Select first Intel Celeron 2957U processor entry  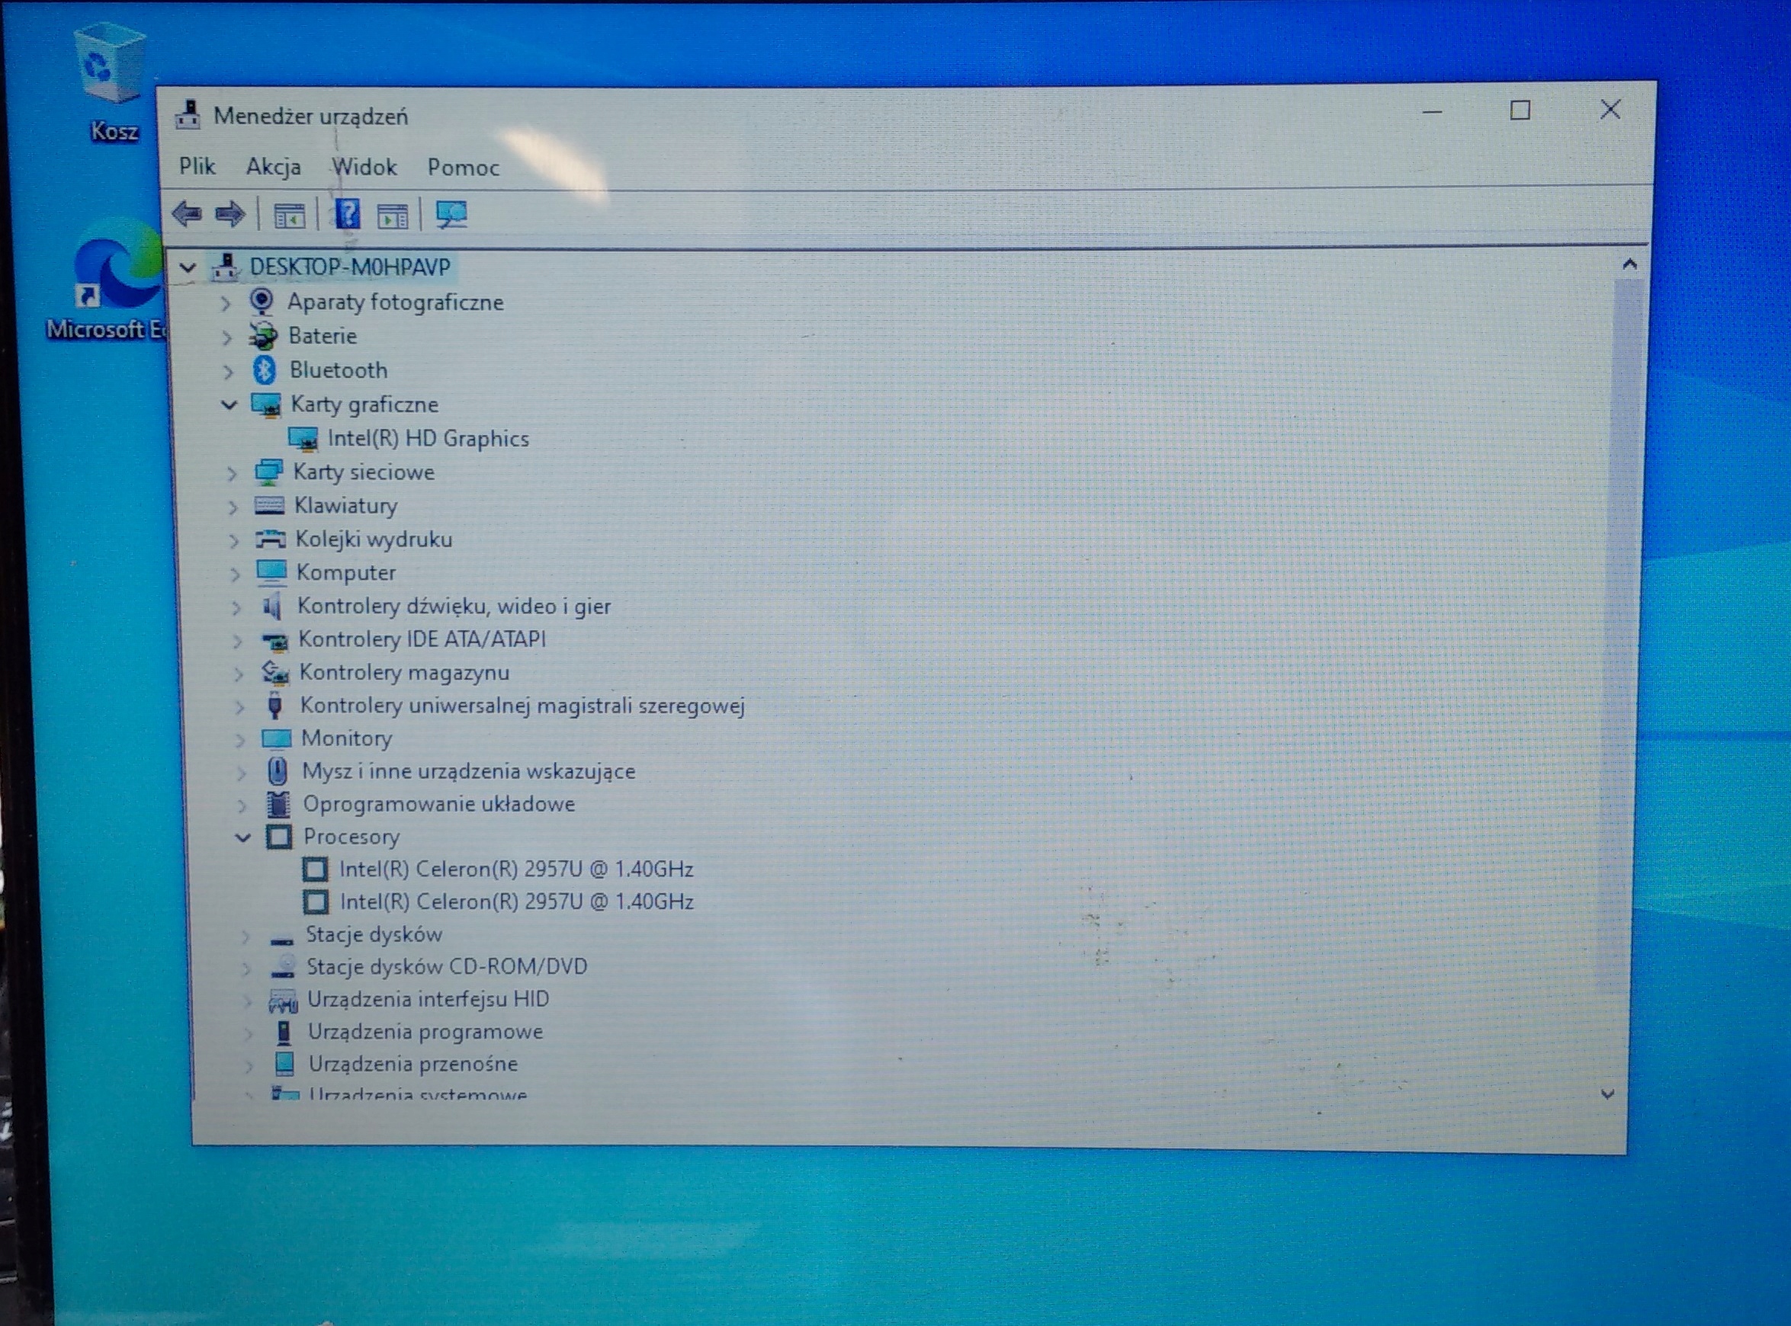pyautogui.click(x=515, y=870)
